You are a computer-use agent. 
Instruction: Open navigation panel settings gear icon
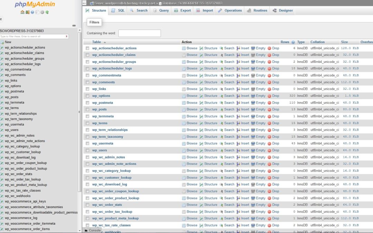tap(42, 12)
